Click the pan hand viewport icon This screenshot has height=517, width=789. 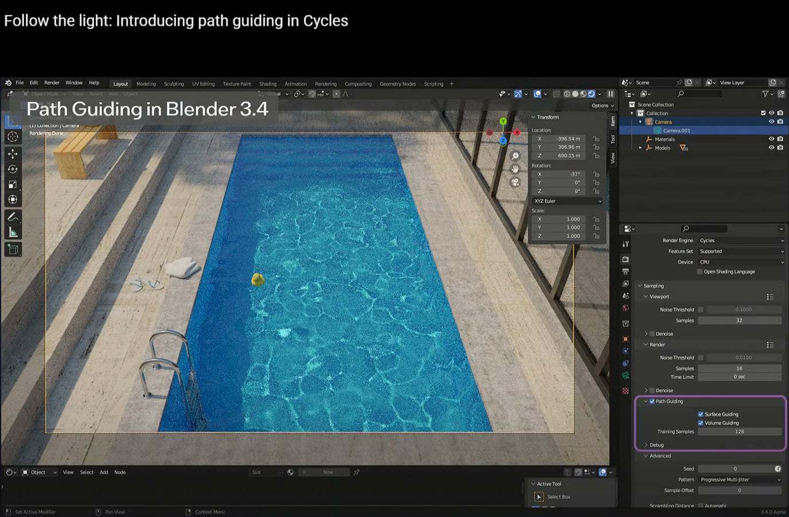[x=515, y=169]
